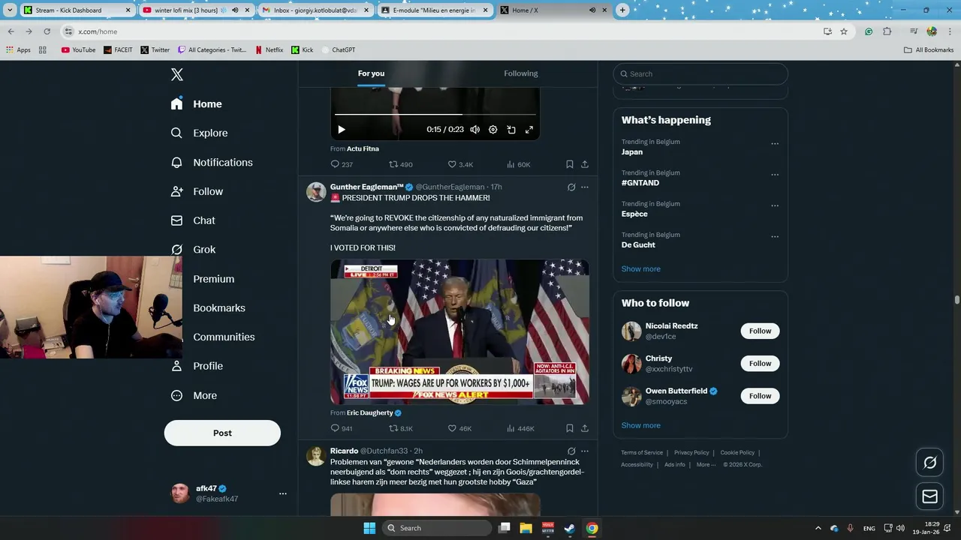Show more trending topics
This screenshot has height=540, width=961.
click(640, 268)
